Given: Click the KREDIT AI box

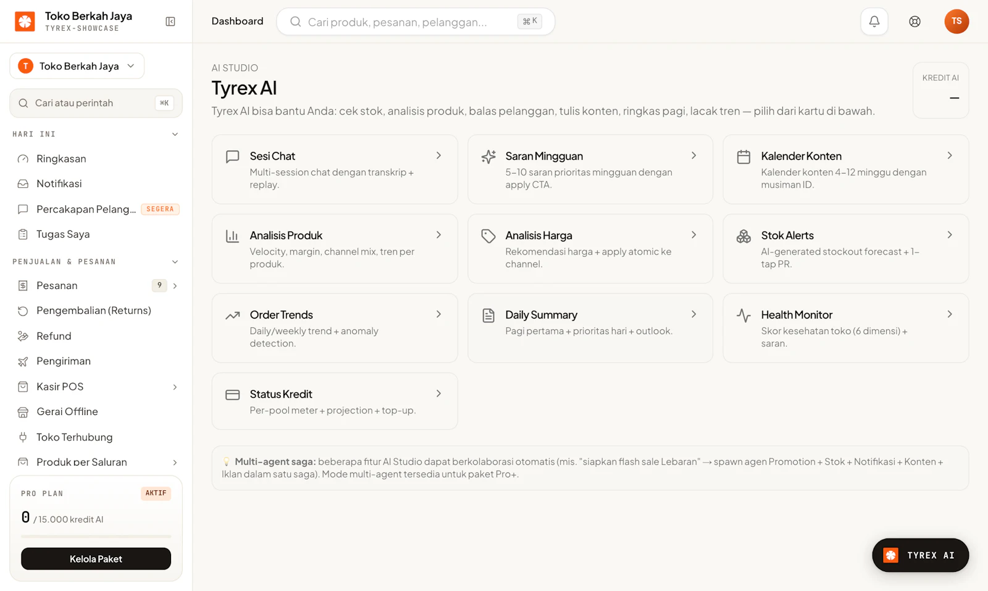Looking at the screenshot, I should (940, 90).
